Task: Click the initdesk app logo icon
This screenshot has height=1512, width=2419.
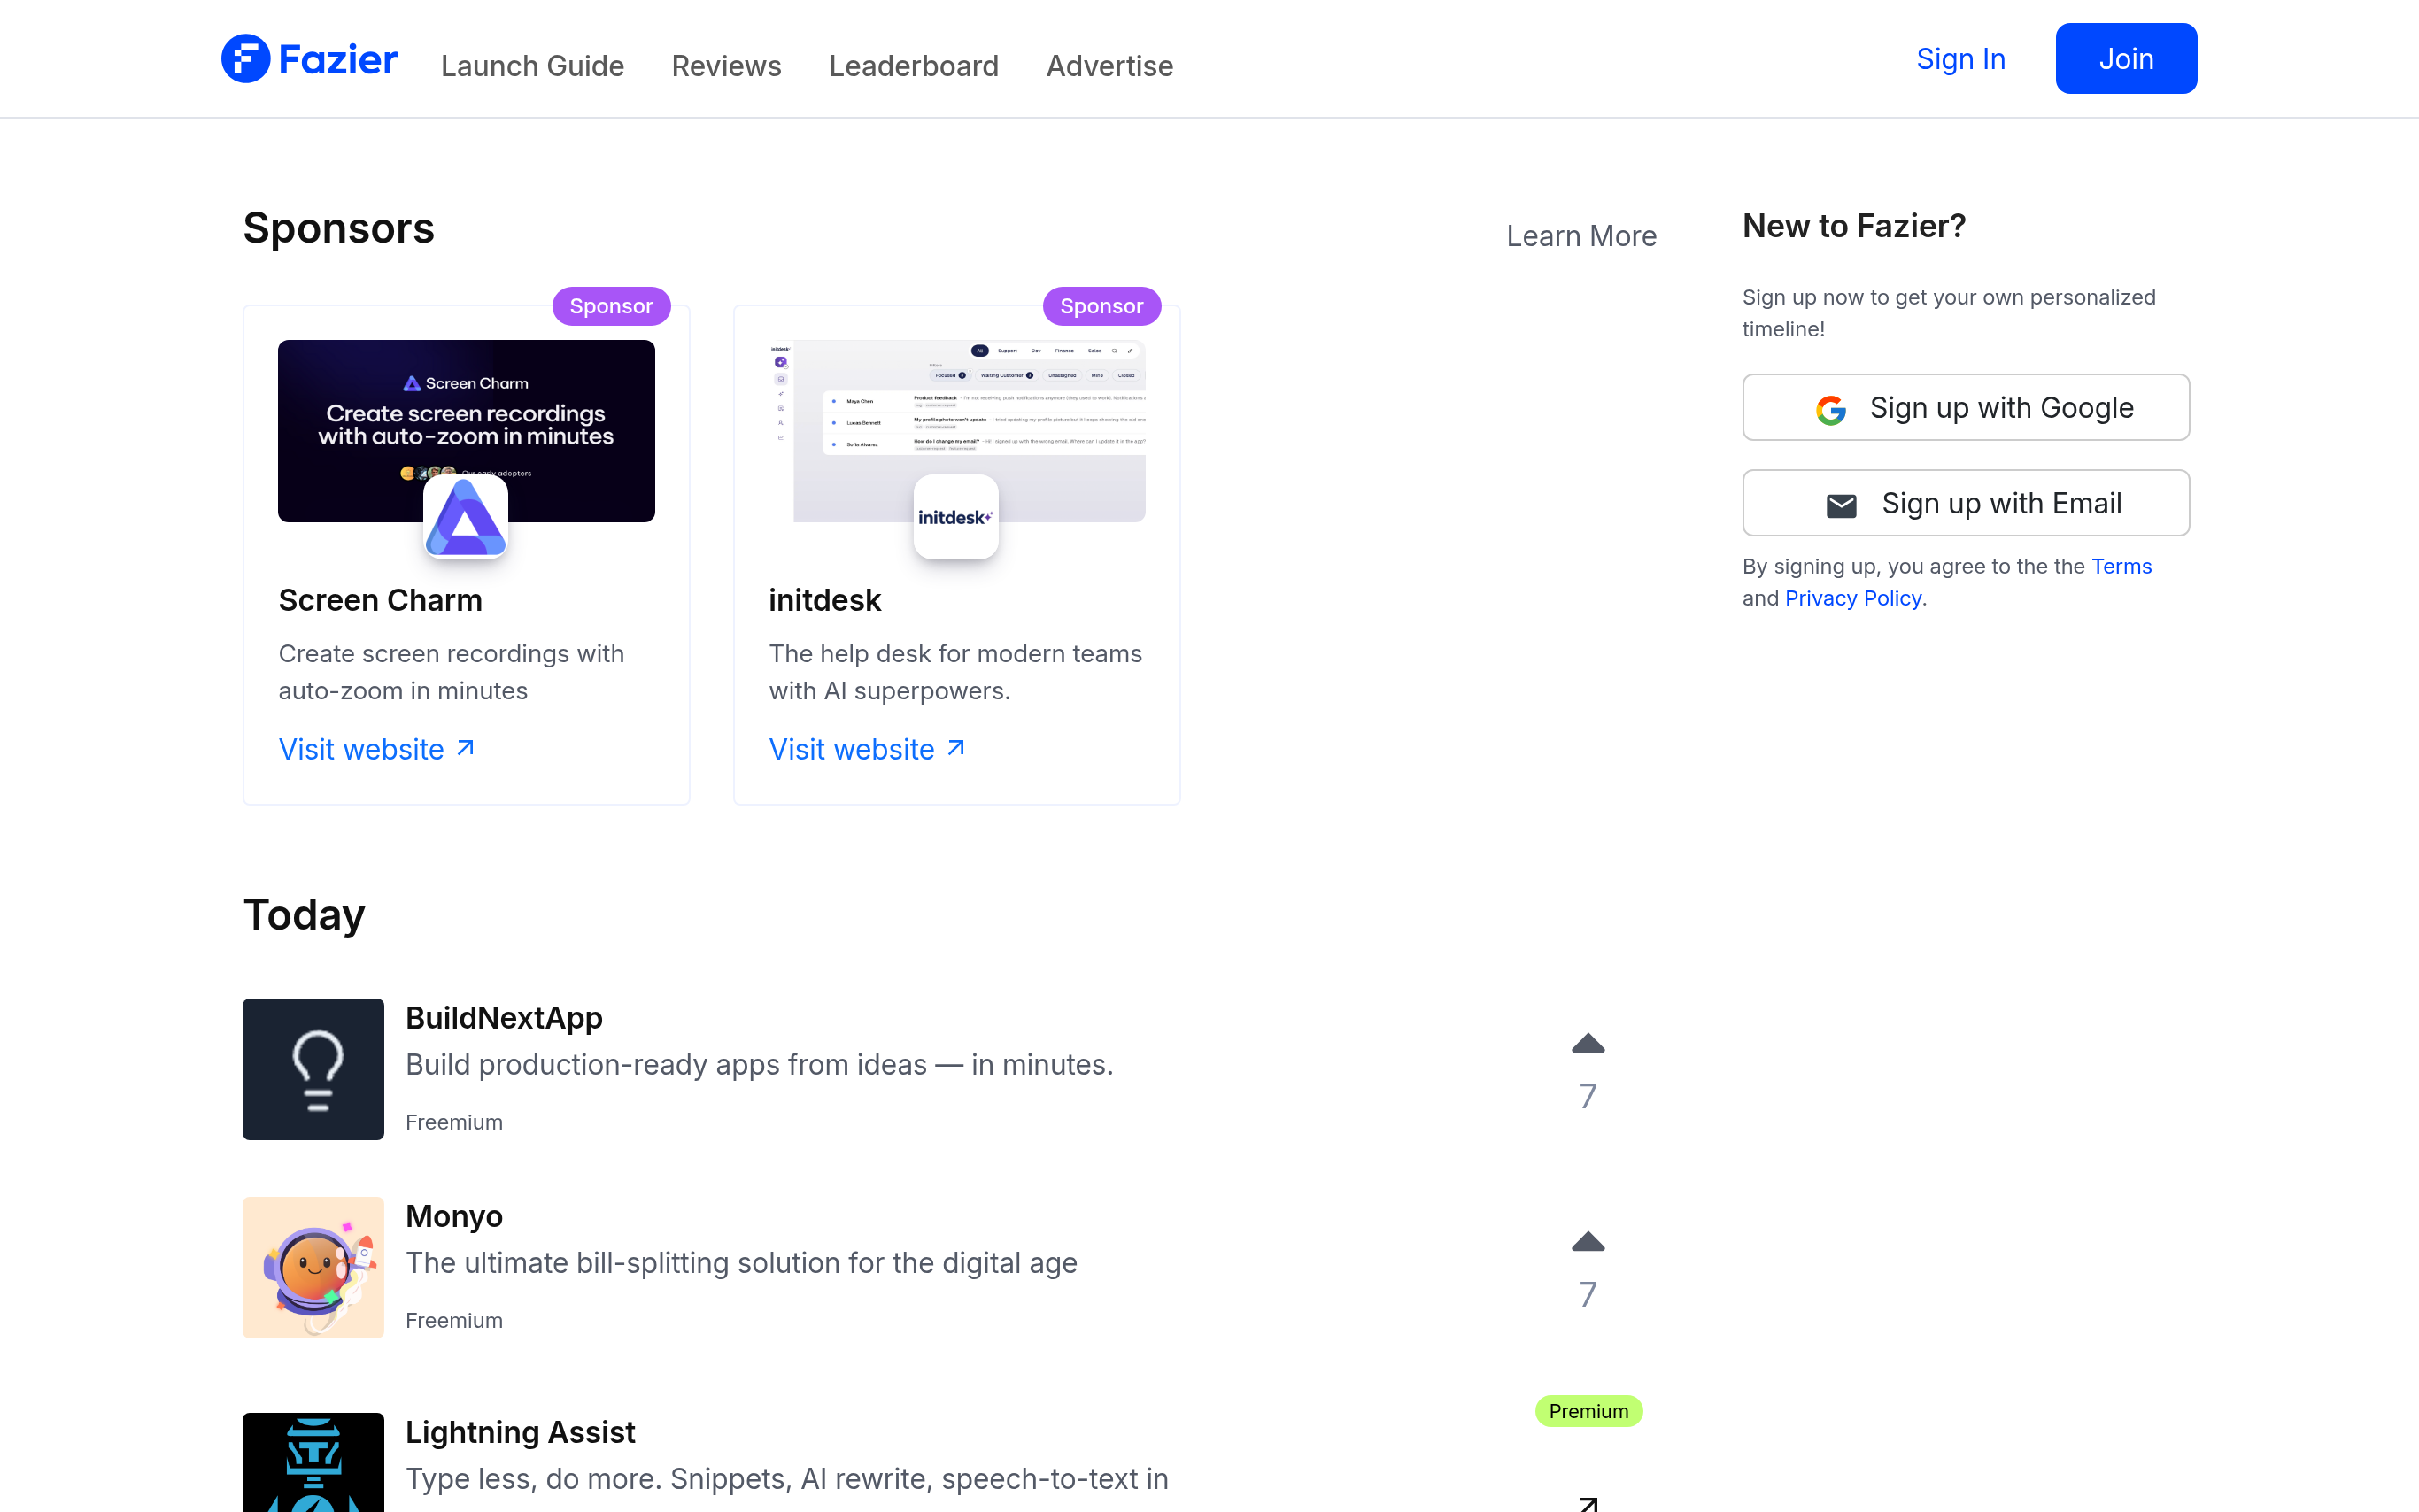Action: (955, 517)
